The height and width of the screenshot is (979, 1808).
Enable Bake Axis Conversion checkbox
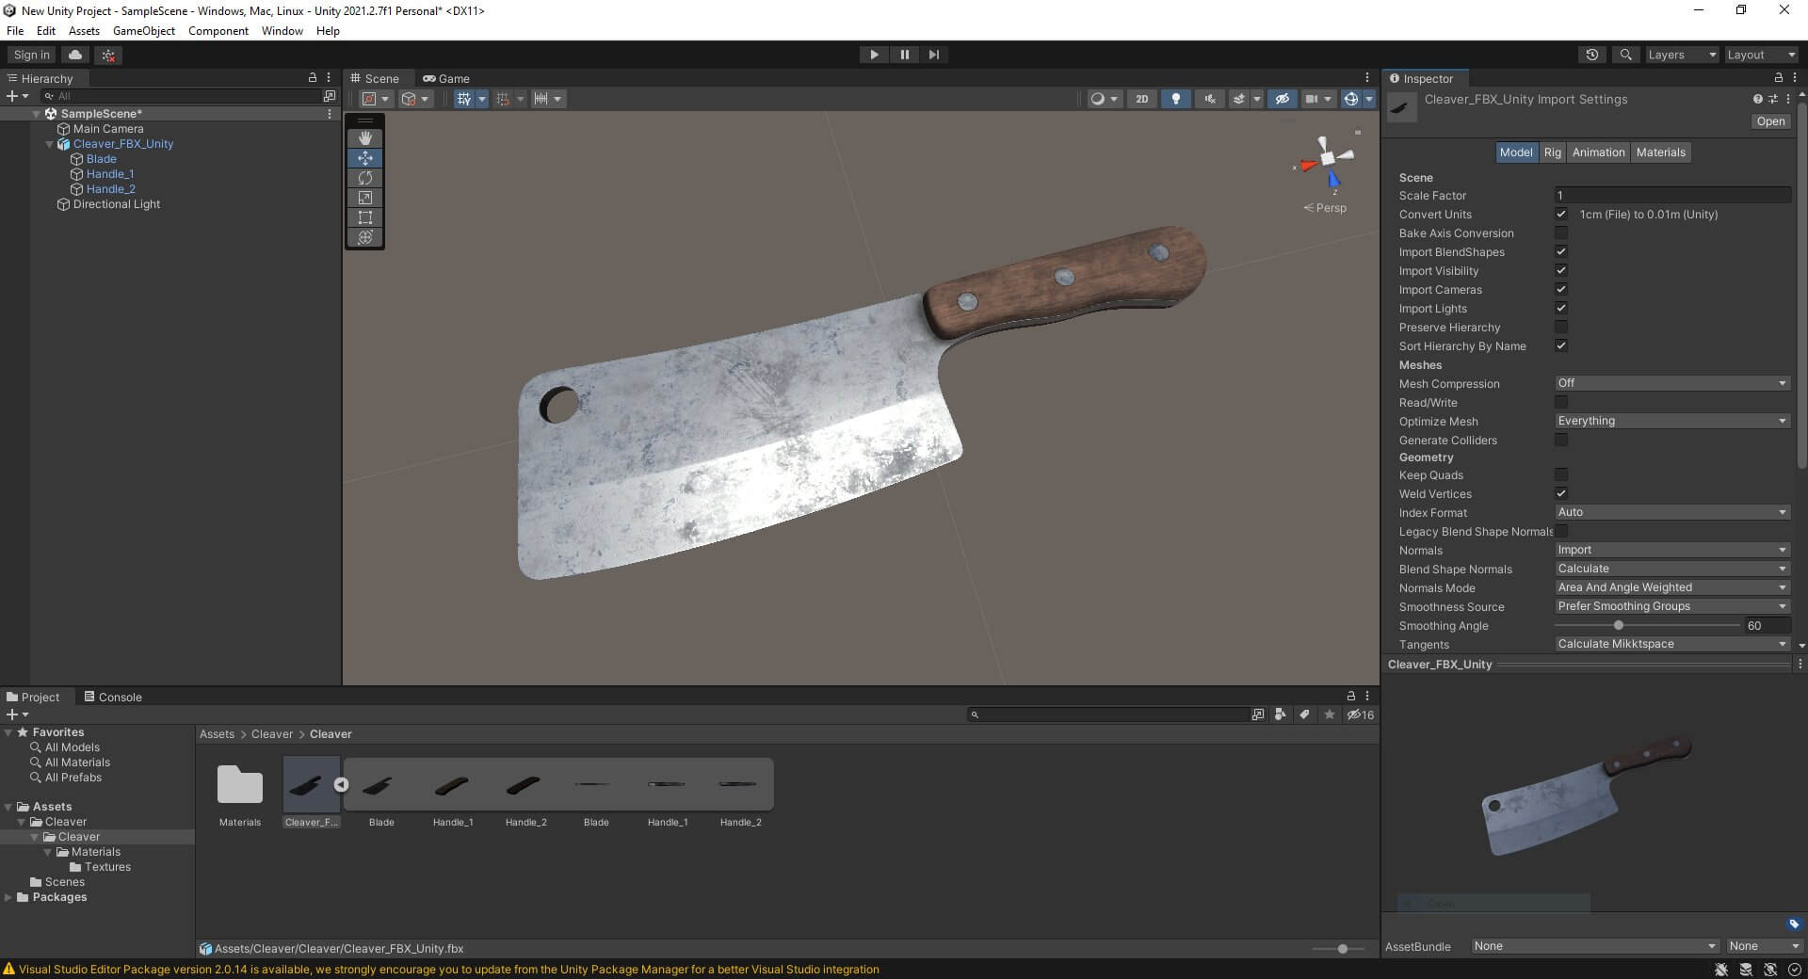pyautogui.click(x=1561, y=233)
